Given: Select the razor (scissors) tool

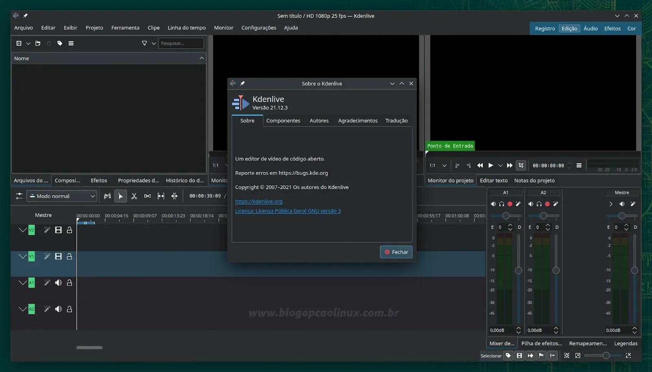Looking at the screenshot, I should (134, 196).
